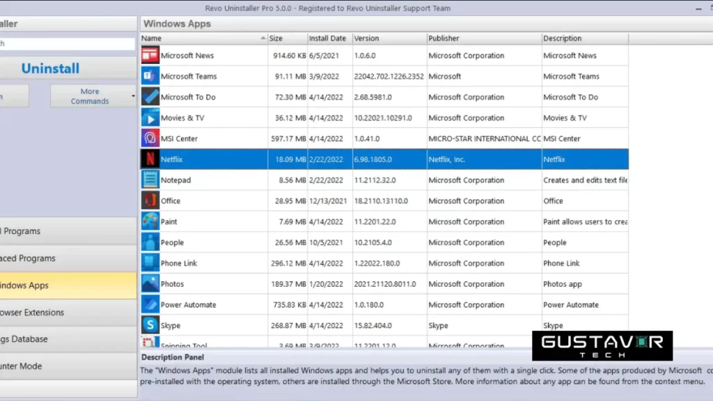Select the Paint app icon
This screenshot has width=713, height=401.
click(150, 221)
